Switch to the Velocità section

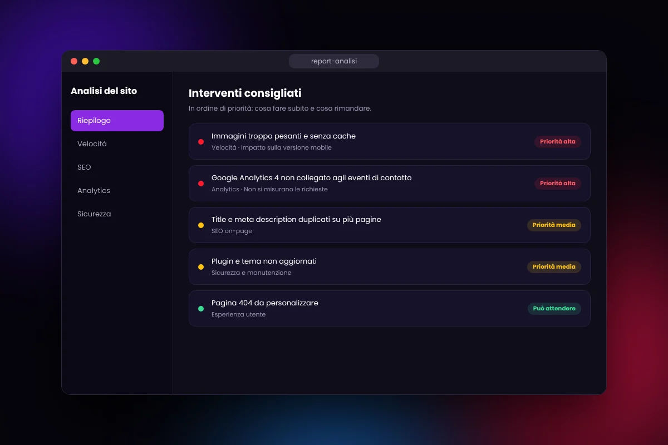click(117, 144)
